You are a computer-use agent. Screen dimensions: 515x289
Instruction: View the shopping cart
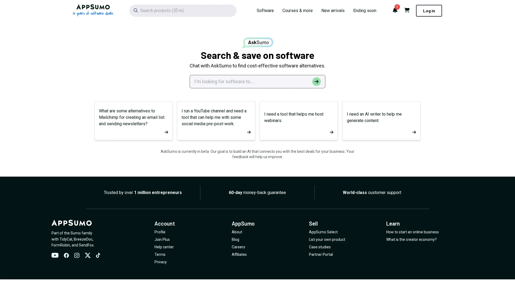(407, 10)
